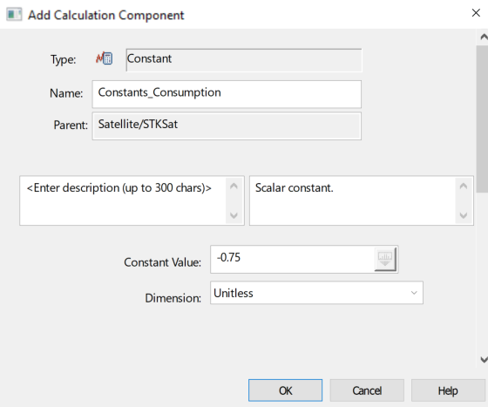Open the unit selector icon beside Constant Value

tap(385, 259)
